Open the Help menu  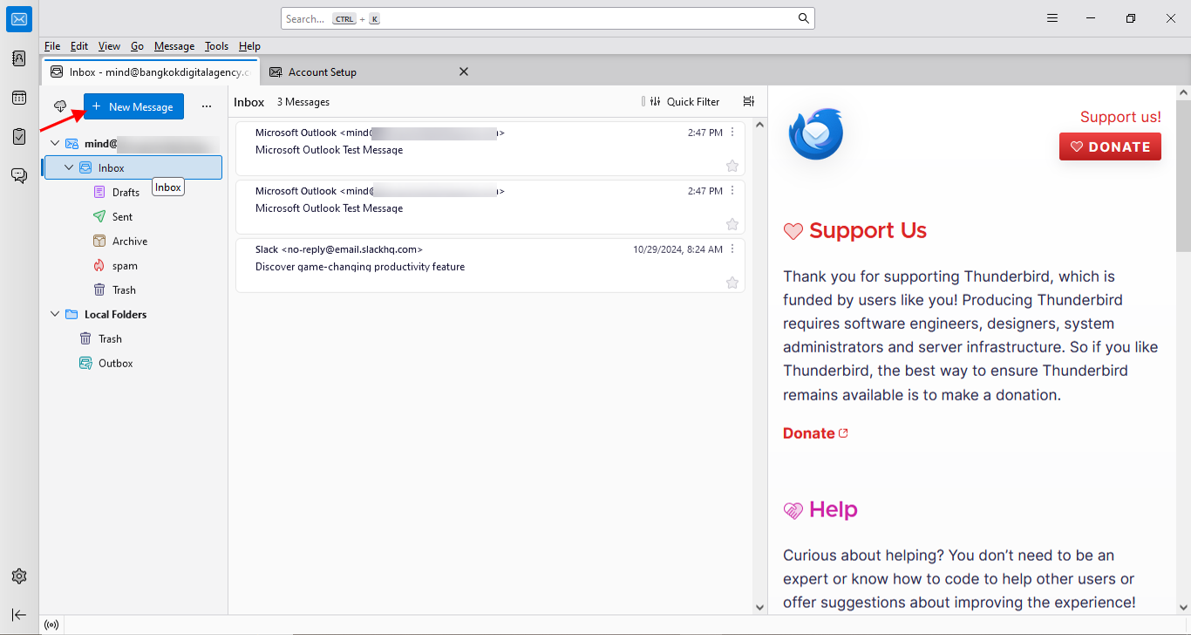click(249, 46)
